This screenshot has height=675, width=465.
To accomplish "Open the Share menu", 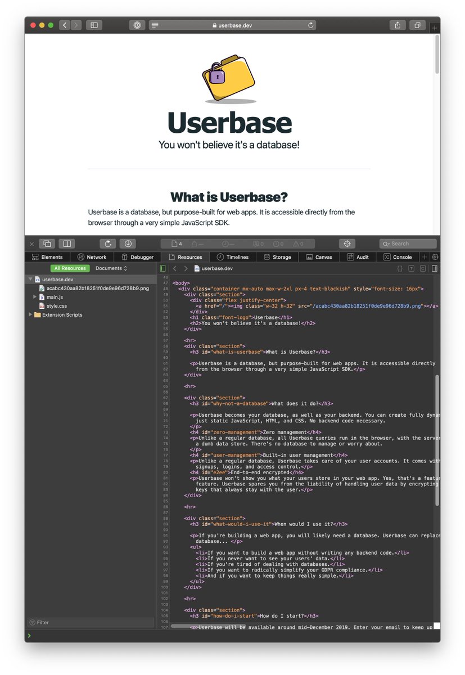I will pyautogui.click(x=398, y=25).
